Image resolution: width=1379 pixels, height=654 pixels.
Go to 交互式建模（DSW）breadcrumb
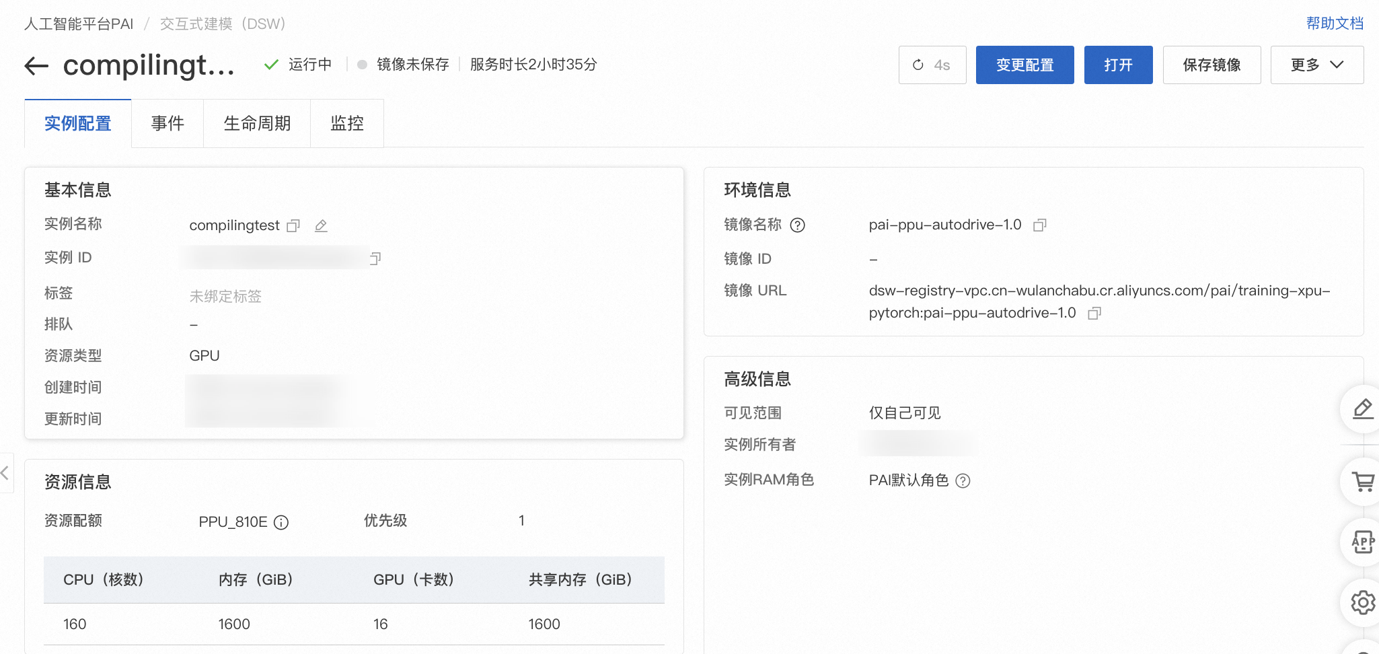(223, 24)
